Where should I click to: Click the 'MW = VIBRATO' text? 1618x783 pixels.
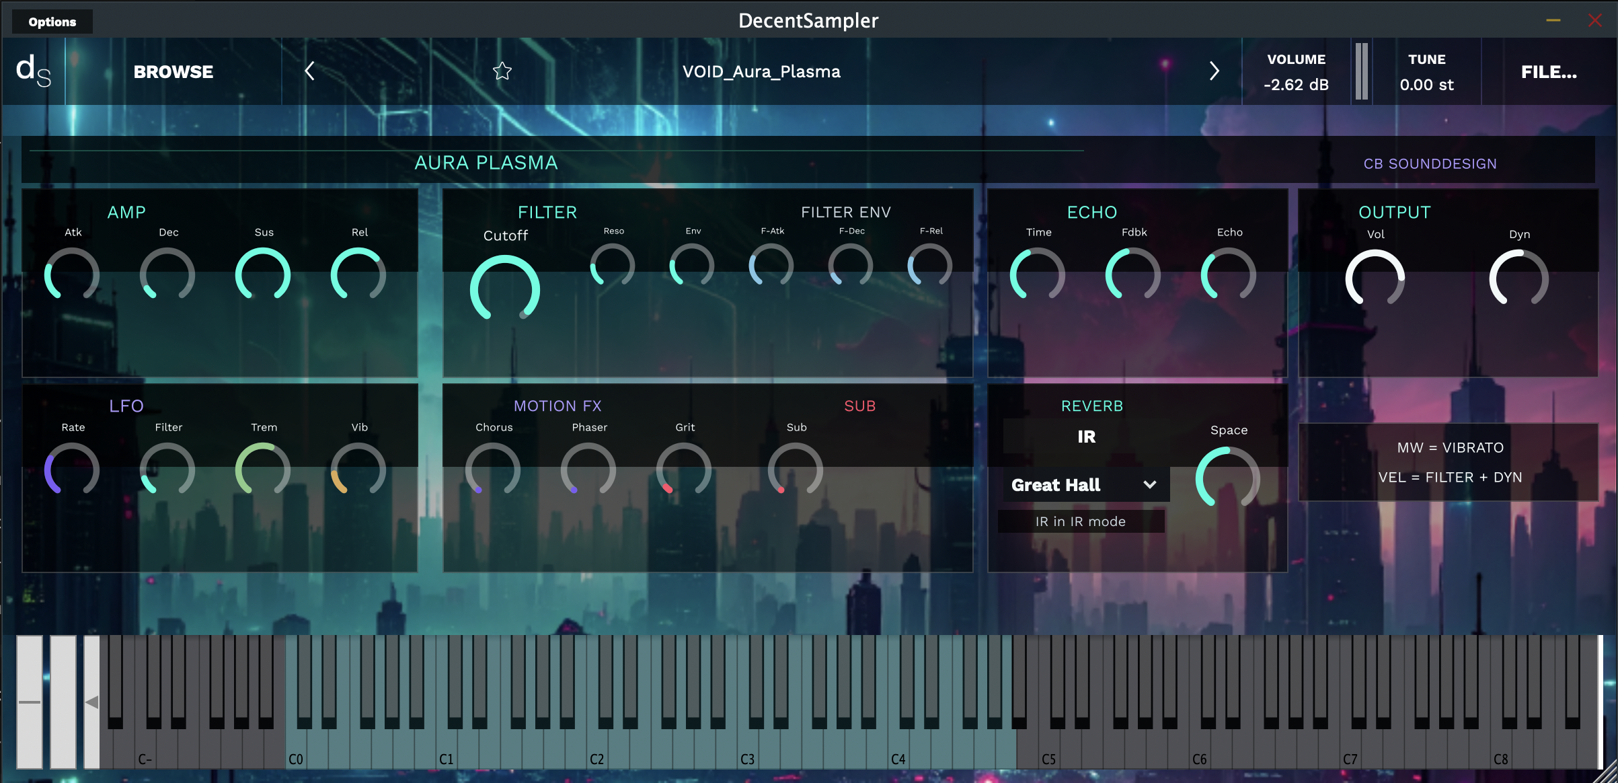[x=1451, y=447]
